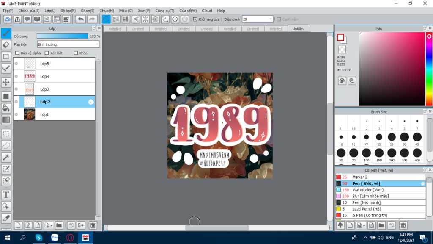433x244 pixels.
Task: Select the transparent color swatch
Action: click(x=342, y=50)
